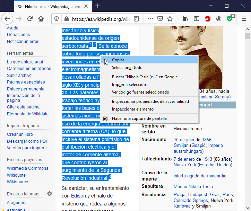Click Descargar como PDF link
The image size is (251, 211).
coord(27,141)
